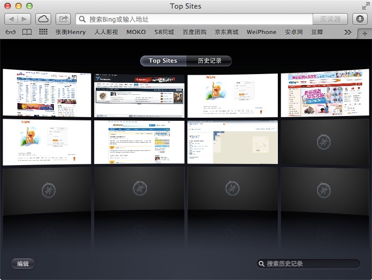372x280 pixels.
Task: Switch to the 历史记录 tab
Action: point(209,60)
